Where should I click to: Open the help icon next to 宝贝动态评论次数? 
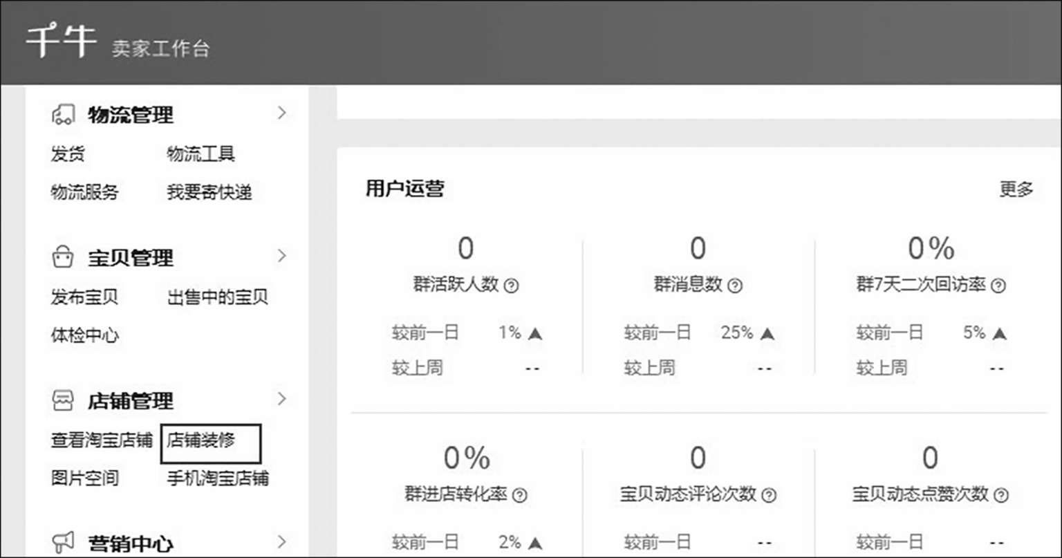point(769,495)
